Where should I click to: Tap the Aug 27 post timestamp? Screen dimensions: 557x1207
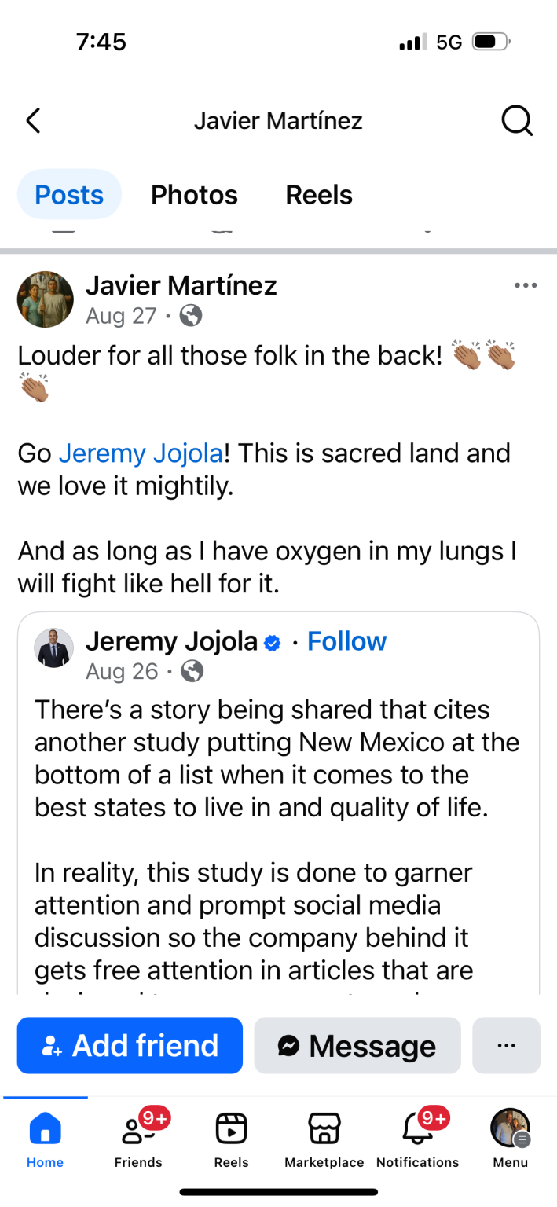click(x=121, y=316)
